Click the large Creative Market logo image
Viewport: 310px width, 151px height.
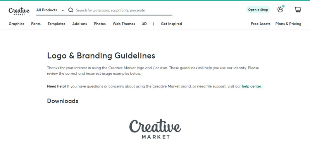coord(155,129)
